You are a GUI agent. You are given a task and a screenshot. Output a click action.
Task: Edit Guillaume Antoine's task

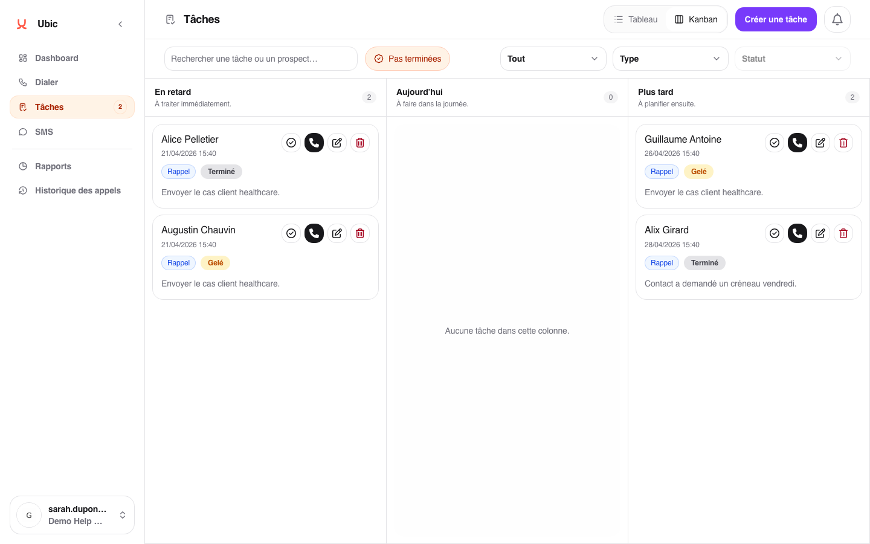[820, 143]
